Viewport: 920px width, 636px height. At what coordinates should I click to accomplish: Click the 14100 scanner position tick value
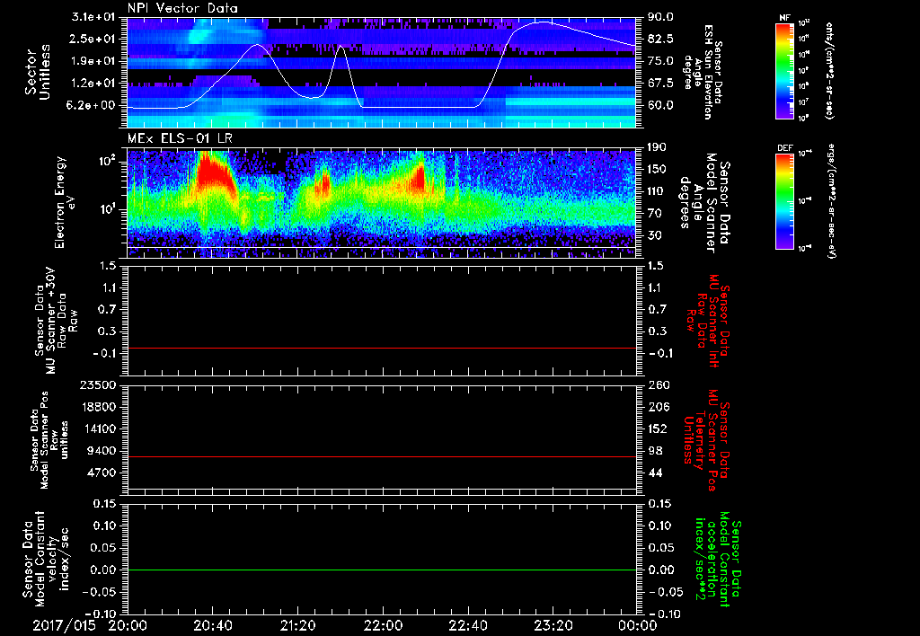pos(97,428)
